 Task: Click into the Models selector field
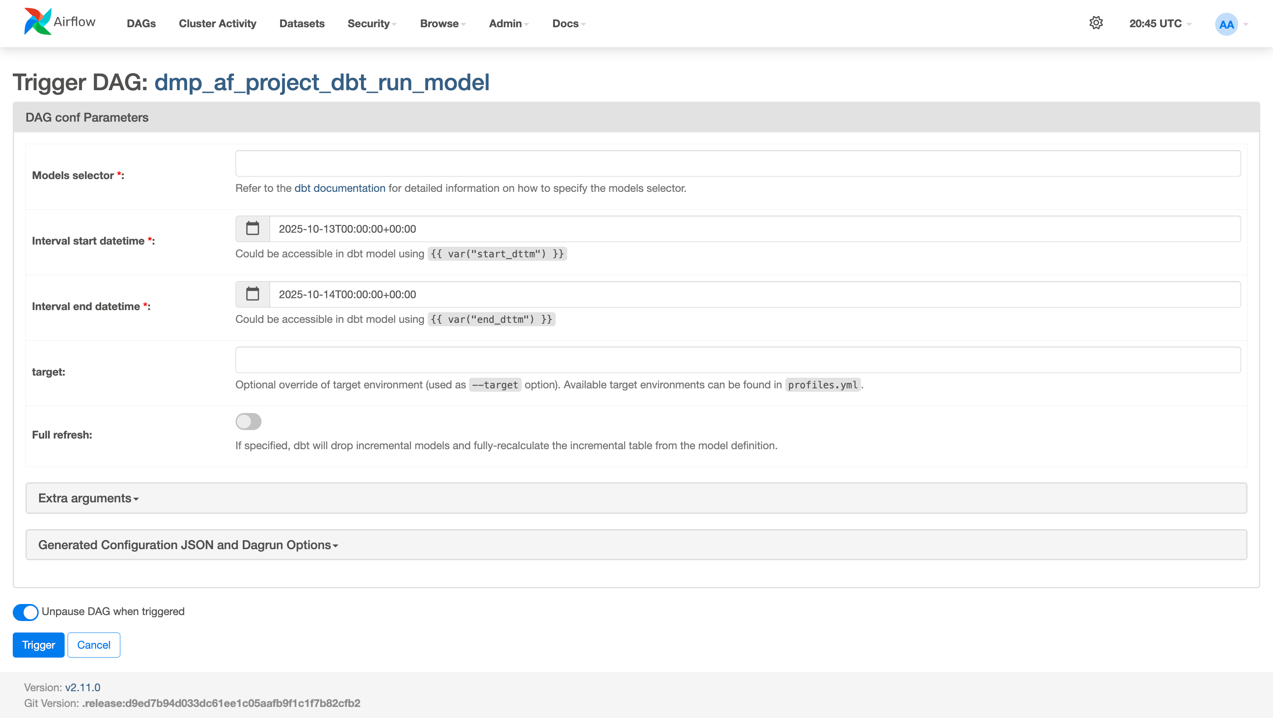tap(737, 163)
